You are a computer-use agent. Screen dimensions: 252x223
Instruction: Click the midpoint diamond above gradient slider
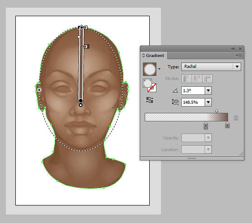217,111
